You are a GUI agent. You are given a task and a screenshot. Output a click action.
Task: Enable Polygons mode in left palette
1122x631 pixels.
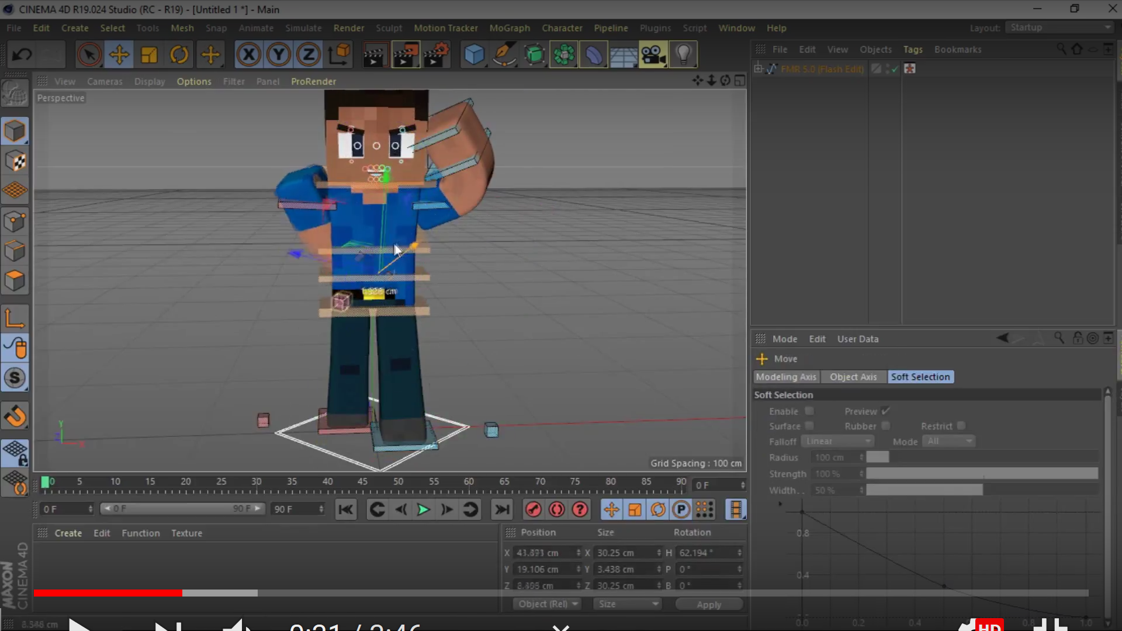(15, 280)
